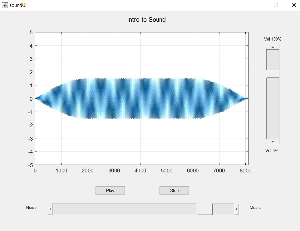Start playback with the Play button

pyautogui.click(x=110, y=190)
